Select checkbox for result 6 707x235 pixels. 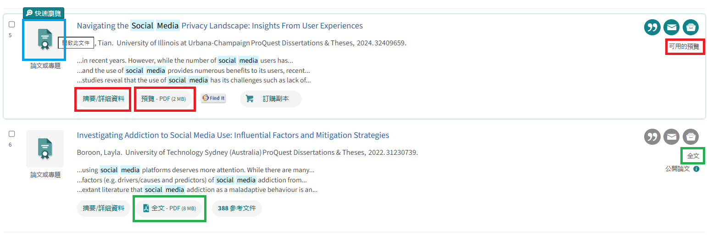point(12,134)
